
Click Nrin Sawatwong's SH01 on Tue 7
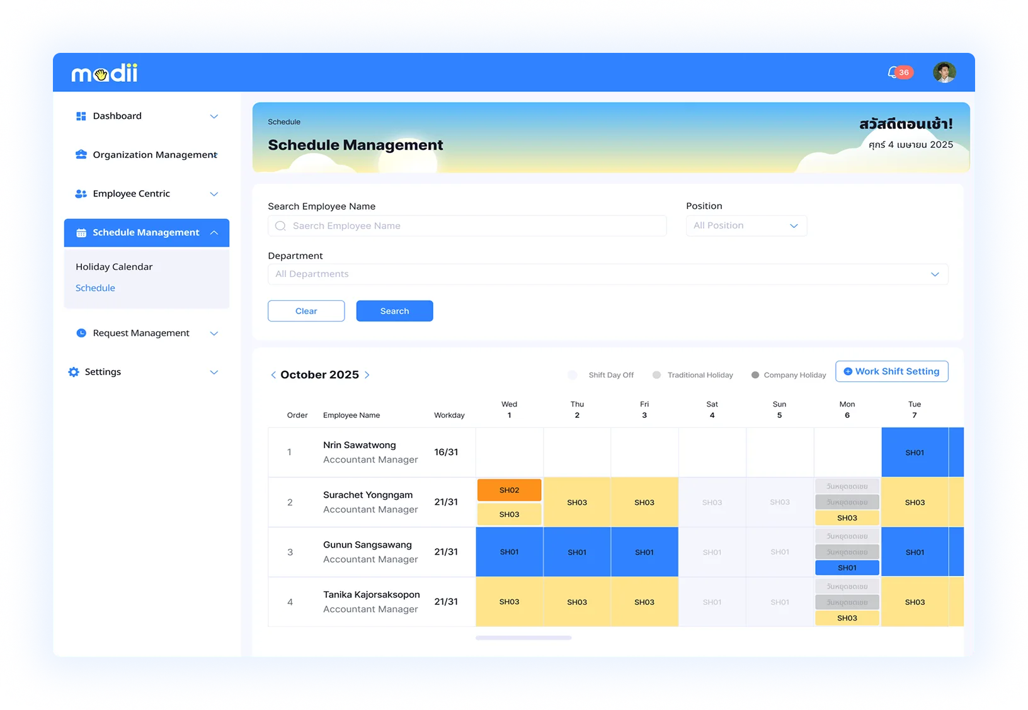coord(915,453)
